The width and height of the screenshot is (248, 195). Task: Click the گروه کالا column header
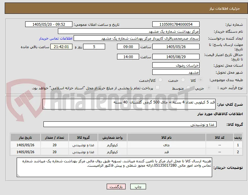[83, 137]
